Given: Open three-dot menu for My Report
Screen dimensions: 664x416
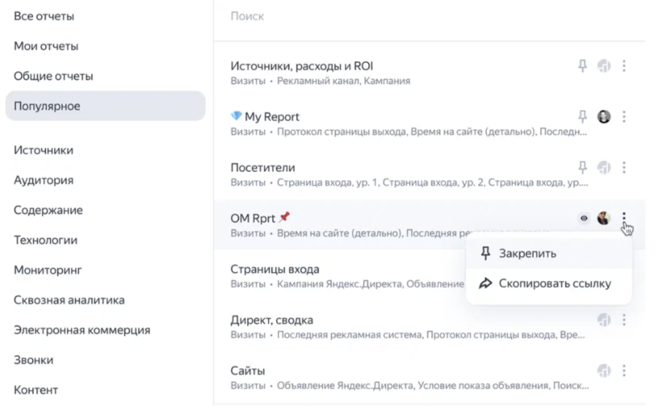Looking at the screenshot, I should point(624,116).
